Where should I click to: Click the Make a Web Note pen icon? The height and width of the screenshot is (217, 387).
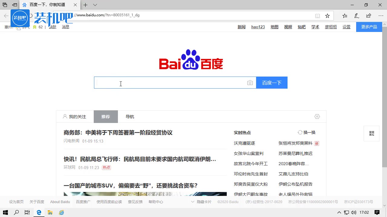click(356, 15)
